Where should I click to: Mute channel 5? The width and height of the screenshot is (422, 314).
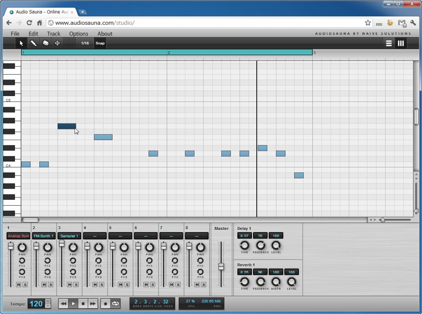click(121, 284)
